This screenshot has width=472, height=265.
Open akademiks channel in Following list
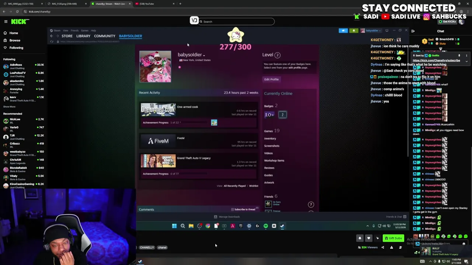24,82
